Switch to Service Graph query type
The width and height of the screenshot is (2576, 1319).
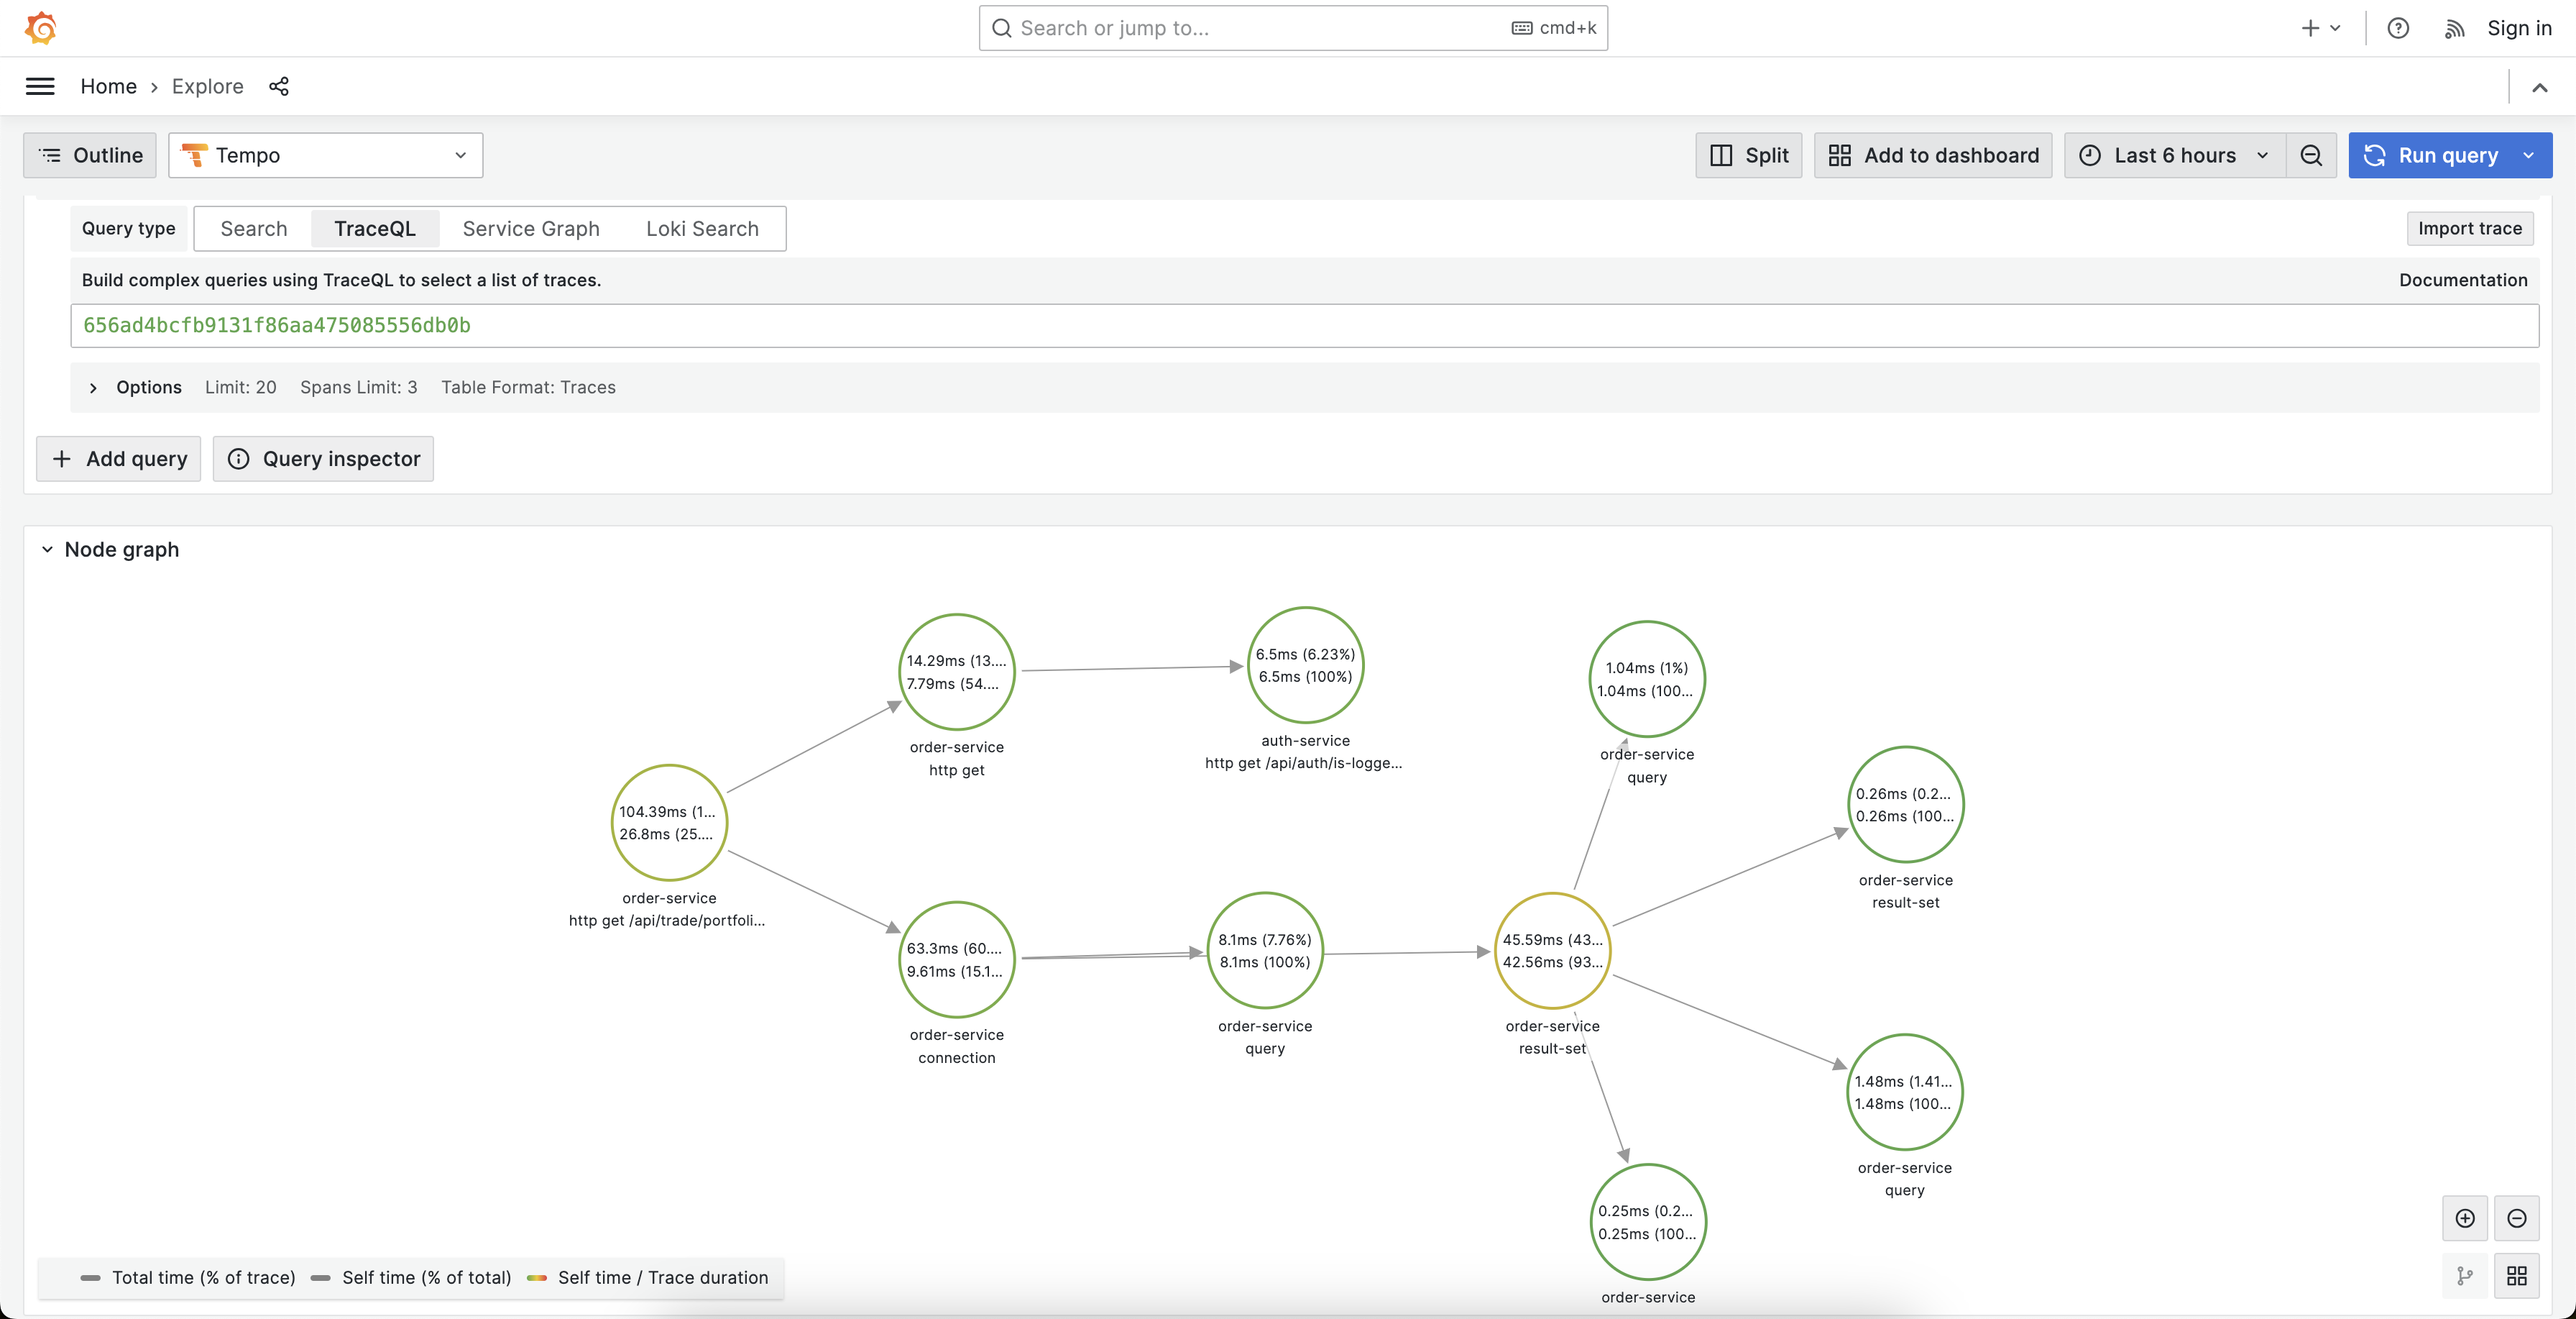click(x=530, y=228)
